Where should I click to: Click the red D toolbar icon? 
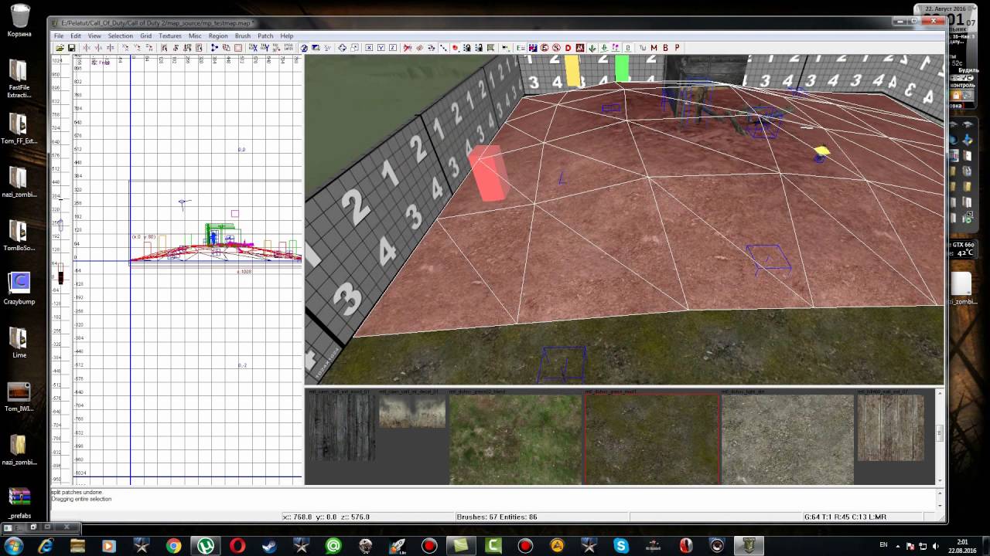pos(568,48)
